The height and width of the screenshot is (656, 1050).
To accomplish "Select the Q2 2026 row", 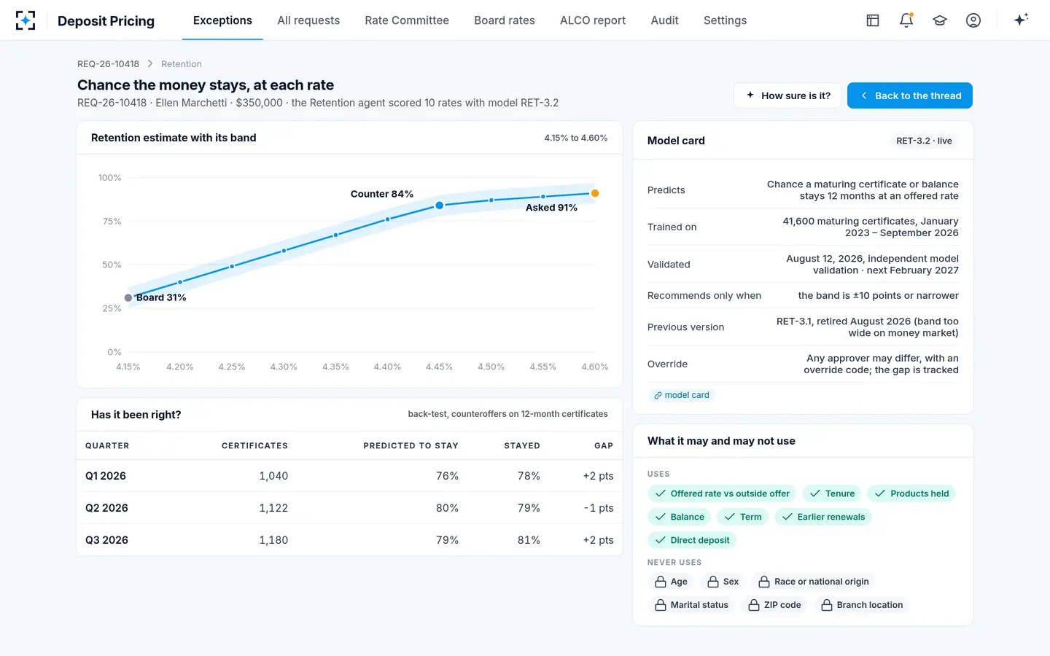I will point(349,508).
